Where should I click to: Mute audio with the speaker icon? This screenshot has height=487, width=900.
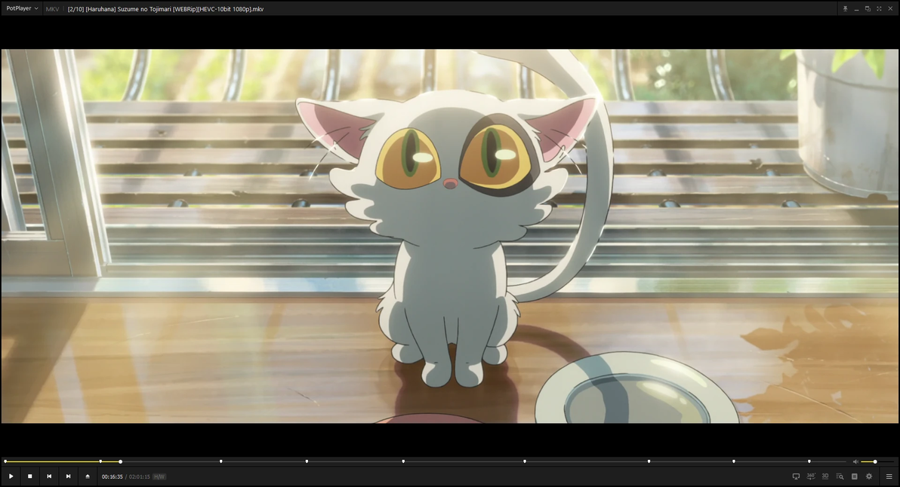coord(855,461)
